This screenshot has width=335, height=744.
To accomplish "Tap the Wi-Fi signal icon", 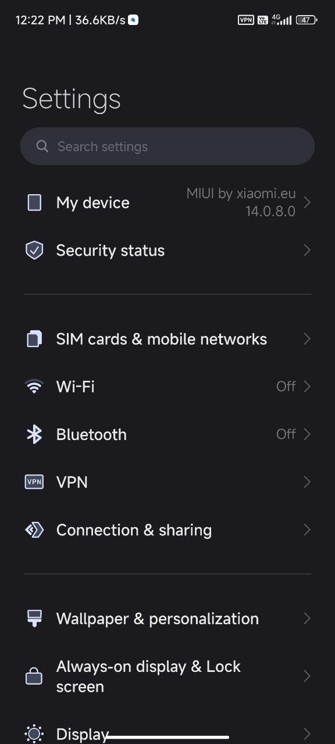I will click(34, 387).
